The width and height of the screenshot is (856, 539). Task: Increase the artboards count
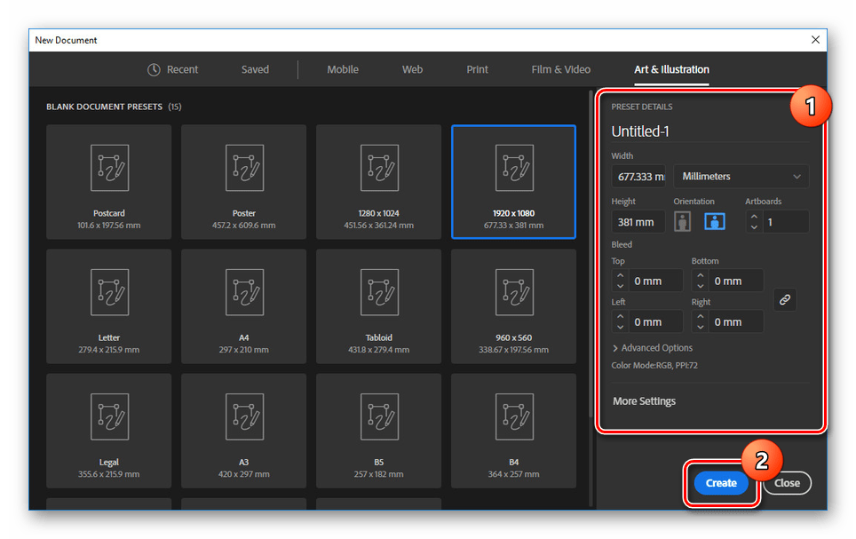[x=754, y=217]
